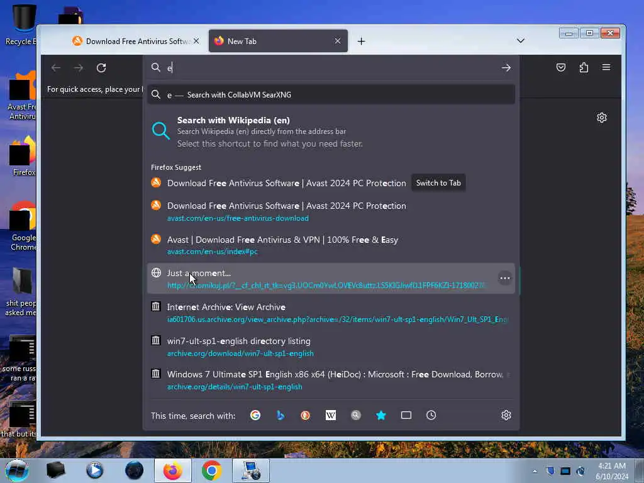The height and width of the screenshot is (483, 644).
Task: Open 'Internet Archive: View Archive' result
Action: point(331,313)
